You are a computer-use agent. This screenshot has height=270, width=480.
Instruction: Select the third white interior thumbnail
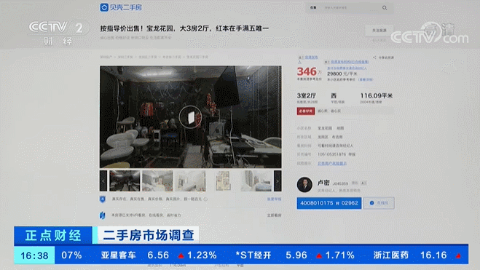pos(190,180)
